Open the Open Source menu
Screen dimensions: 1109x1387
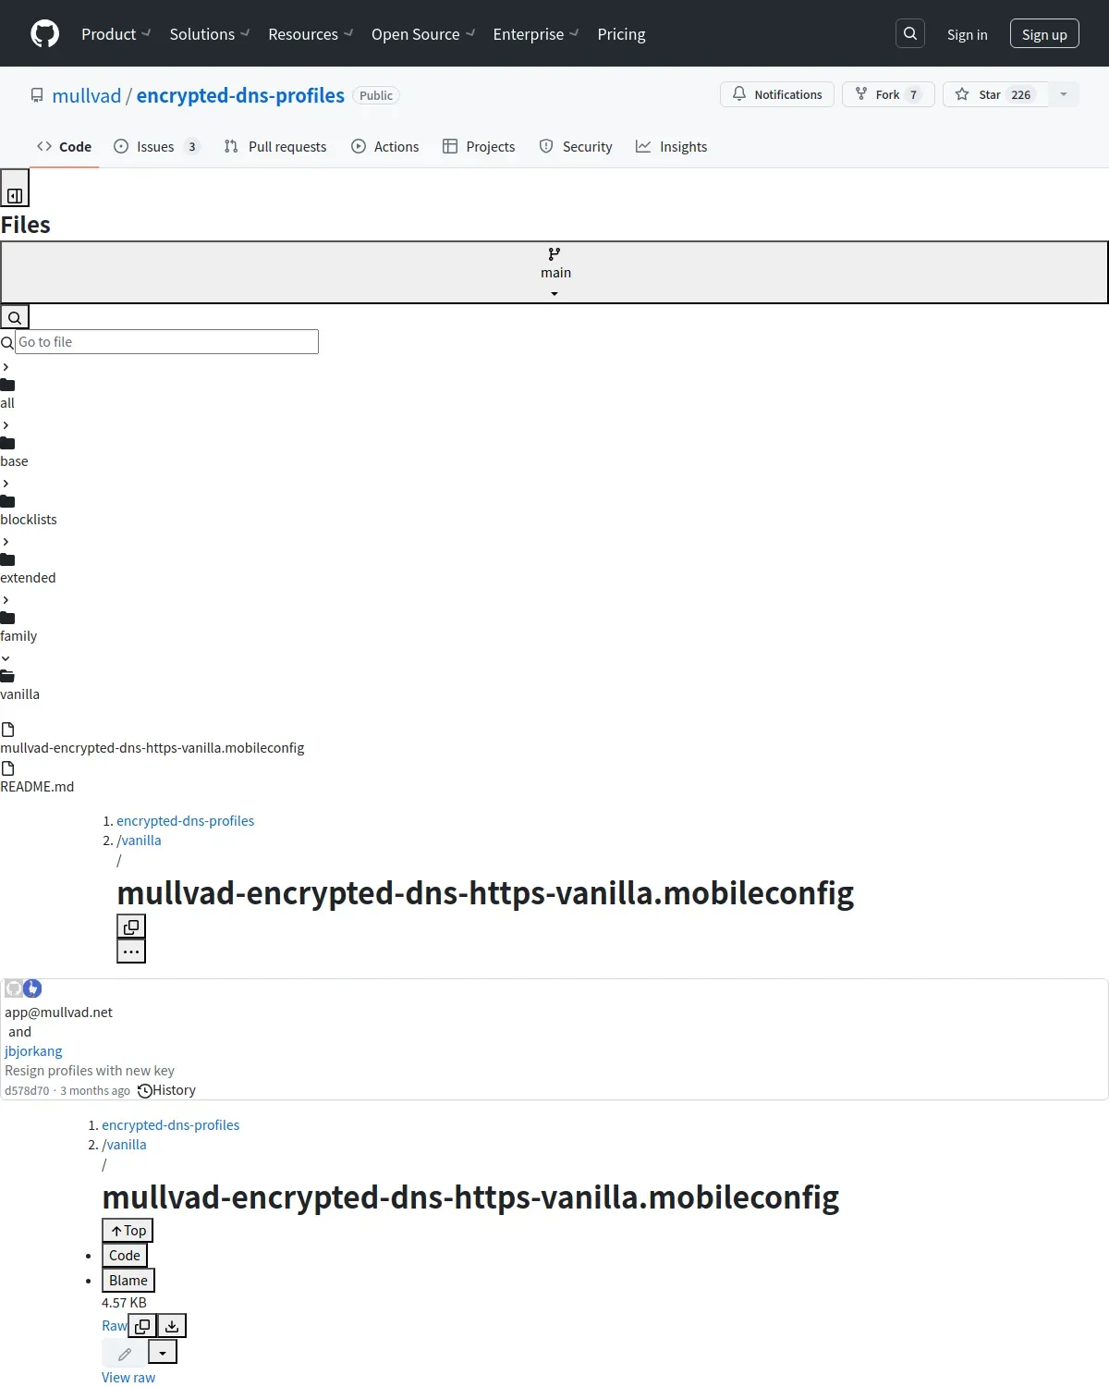tap(423, 34)
